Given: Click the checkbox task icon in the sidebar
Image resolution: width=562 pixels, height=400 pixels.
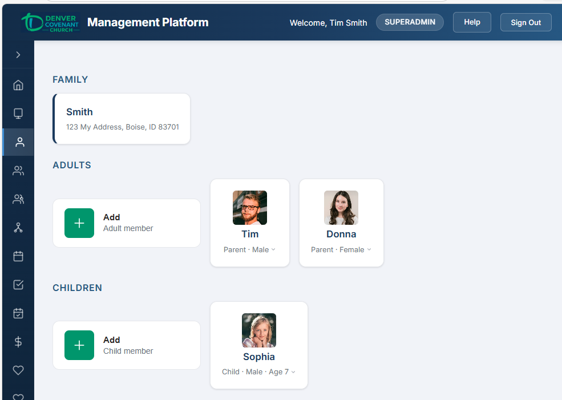Looking at the screenshot, I should coord(18,285).
